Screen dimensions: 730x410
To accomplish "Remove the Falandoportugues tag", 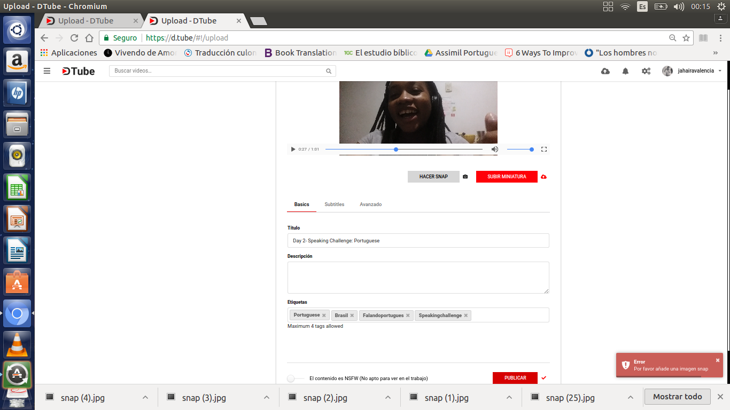I will [x=408, y=316].
